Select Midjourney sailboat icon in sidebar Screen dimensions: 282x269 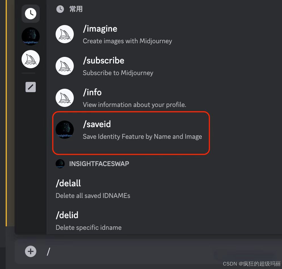(31, 59)
